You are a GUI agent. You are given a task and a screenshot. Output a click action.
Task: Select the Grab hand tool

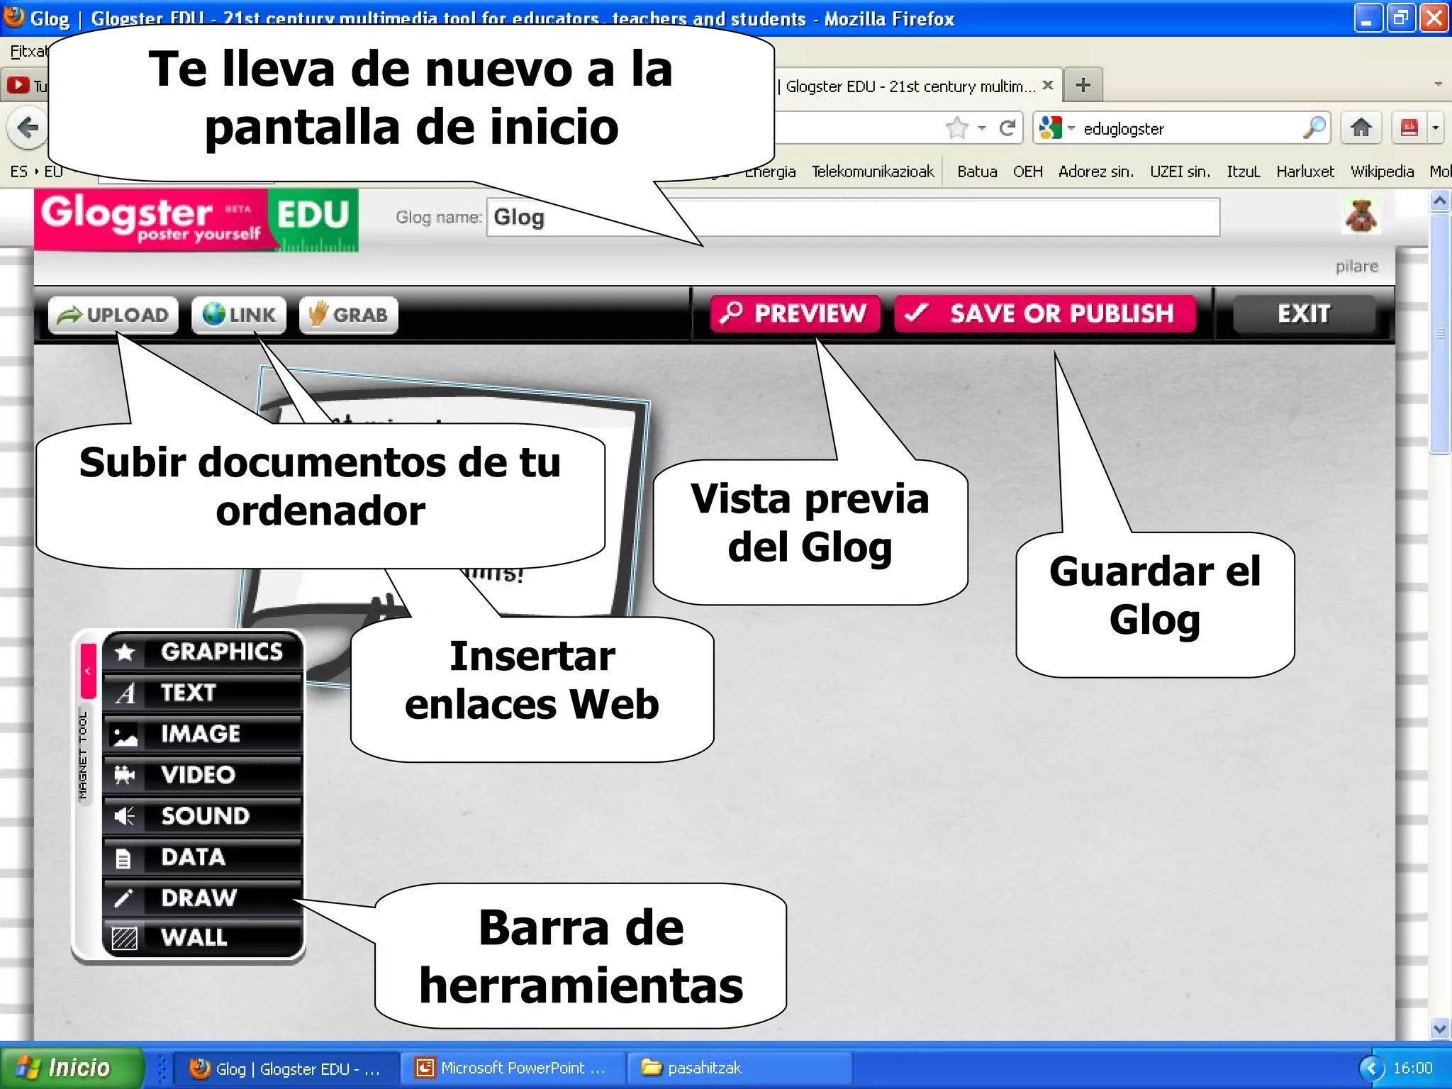(349, 315)
